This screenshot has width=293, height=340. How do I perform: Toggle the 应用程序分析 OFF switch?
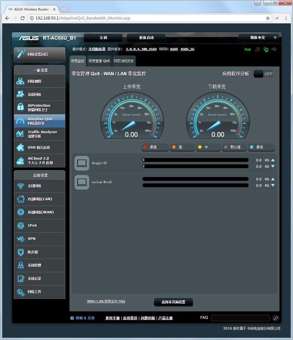[x=263, y=74]
